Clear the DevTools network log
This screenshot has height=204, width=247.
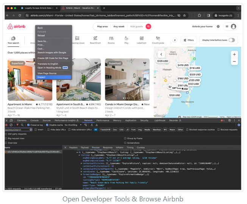pos(11,125)
